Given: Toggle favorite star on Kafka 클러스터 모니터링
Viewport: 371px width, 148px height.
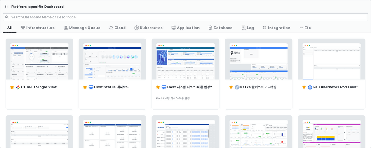Looking at the screenshot, I should [231, 87].
